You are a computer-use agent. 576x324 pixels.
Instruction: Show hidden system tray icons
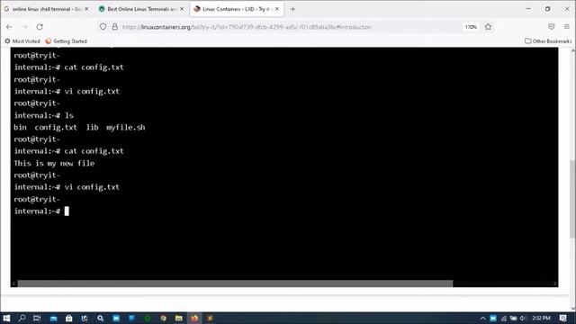[x=483, y=318]
